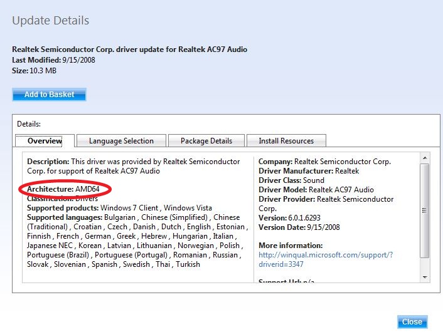The width and height of the screenshot is (443, 332).
Task: Open the winqual.microsoft.com support link
Action: coord(326,259)
